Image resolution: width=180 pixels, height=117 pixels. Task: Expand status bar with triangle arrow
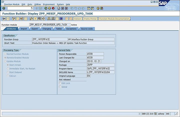[139, 114]
